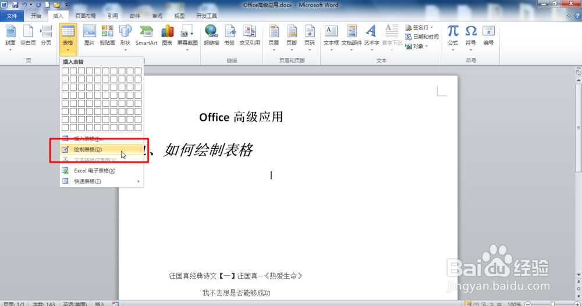
Task: Insert a picture (图片)
Action: coord(90,35)
